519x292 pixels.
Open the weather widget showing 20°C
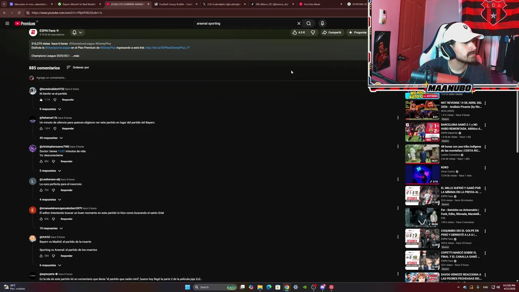[14, 287]
